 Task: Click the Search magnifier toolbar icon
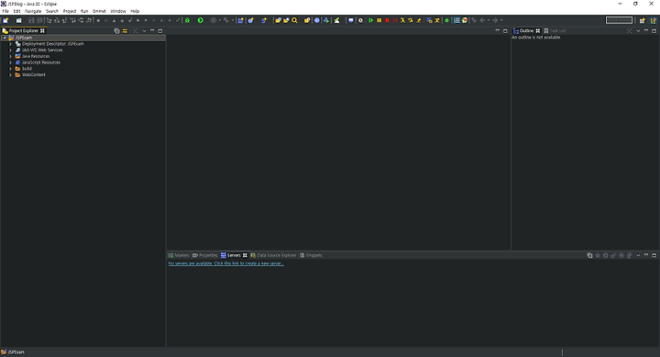(x=294, y=20)
